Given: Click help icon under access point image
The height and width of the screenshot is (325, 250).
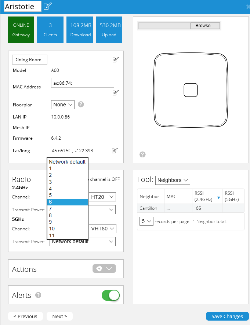Looking at the screenshot, I should click(x=142, y=154).
